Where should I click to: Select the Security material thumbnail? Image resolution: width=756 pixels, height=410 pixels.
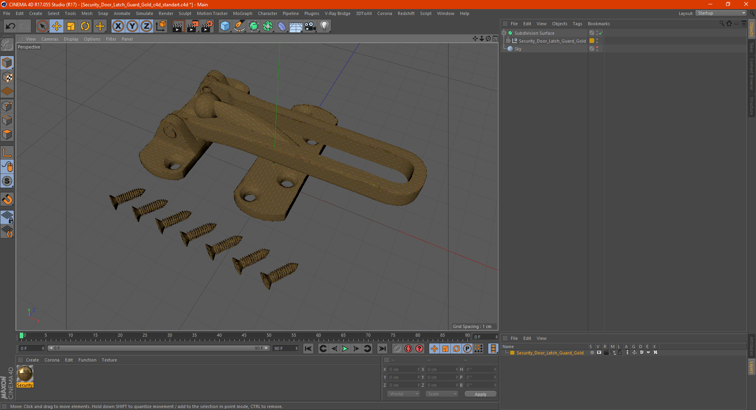(x=25, y=373)
